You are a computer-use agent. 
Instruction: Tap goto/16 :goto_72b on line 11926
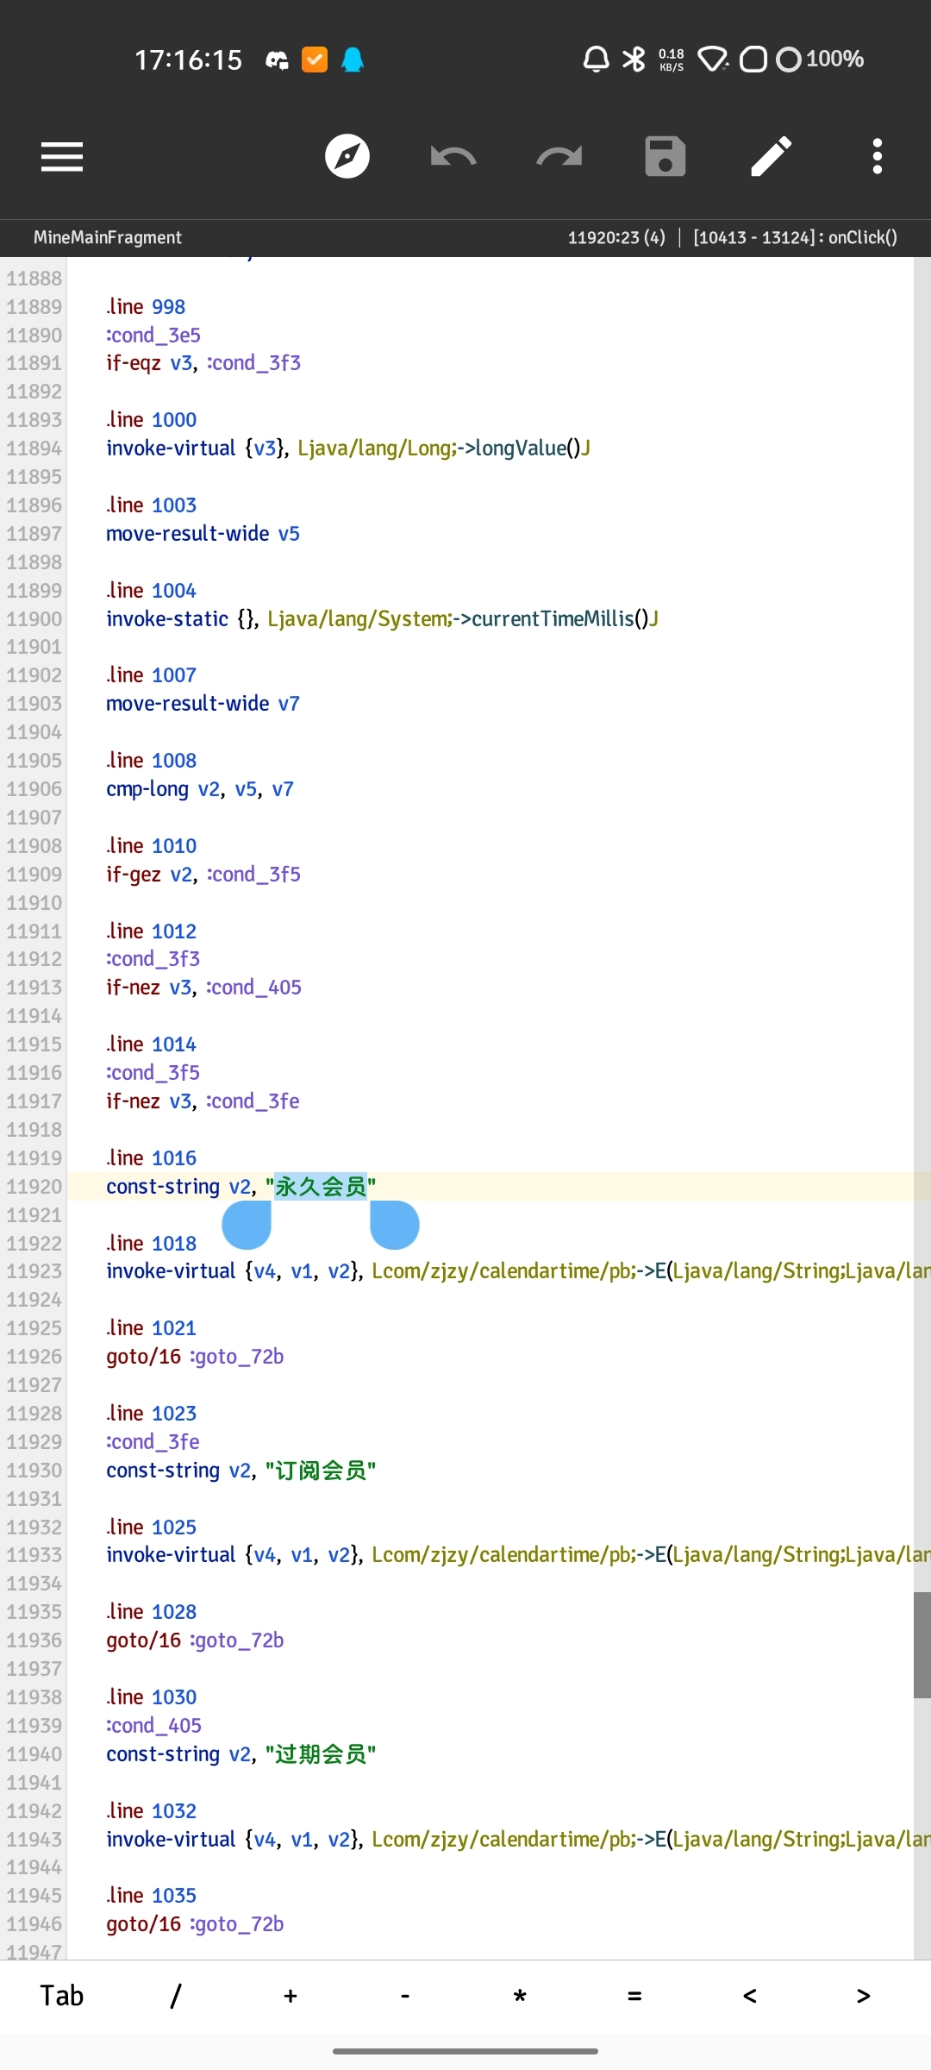195,1357
